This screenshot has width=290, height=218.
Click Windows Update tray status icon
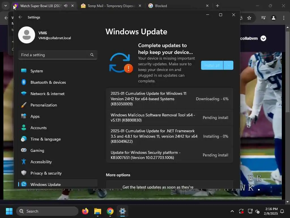[x=241, y=211]
